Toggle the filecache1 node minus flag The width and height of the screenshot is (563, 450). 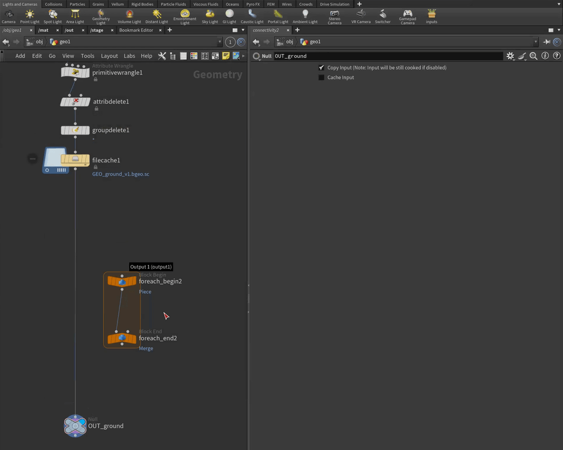[x=33, y=158]
